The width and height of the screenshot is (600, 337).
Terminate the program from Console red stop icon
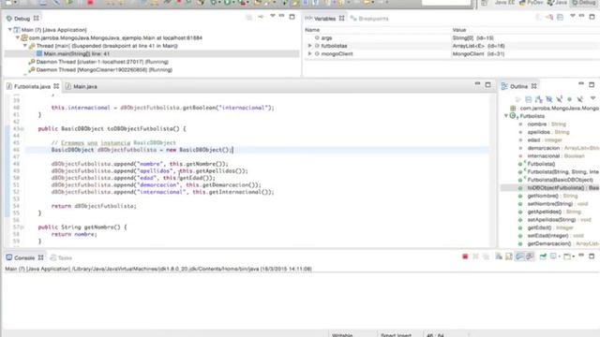coord(465,256)
